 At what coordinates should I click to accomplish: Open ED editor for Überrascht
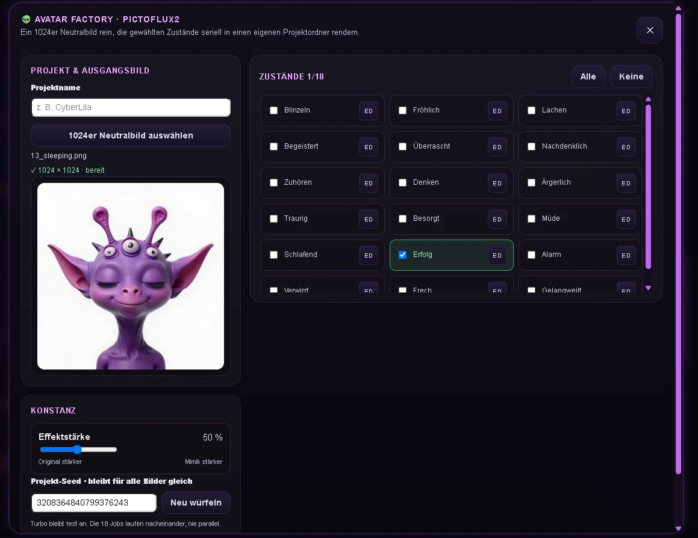point(497,147)
